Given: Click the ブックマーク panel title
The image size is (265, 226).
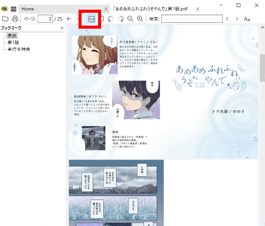Looking at the screenshot, I should click(x=11, y=28).
